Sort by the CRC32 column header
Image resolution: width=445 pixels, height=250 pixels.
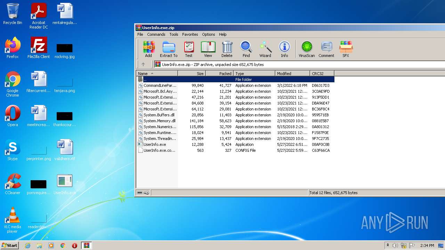pos(322,73)
